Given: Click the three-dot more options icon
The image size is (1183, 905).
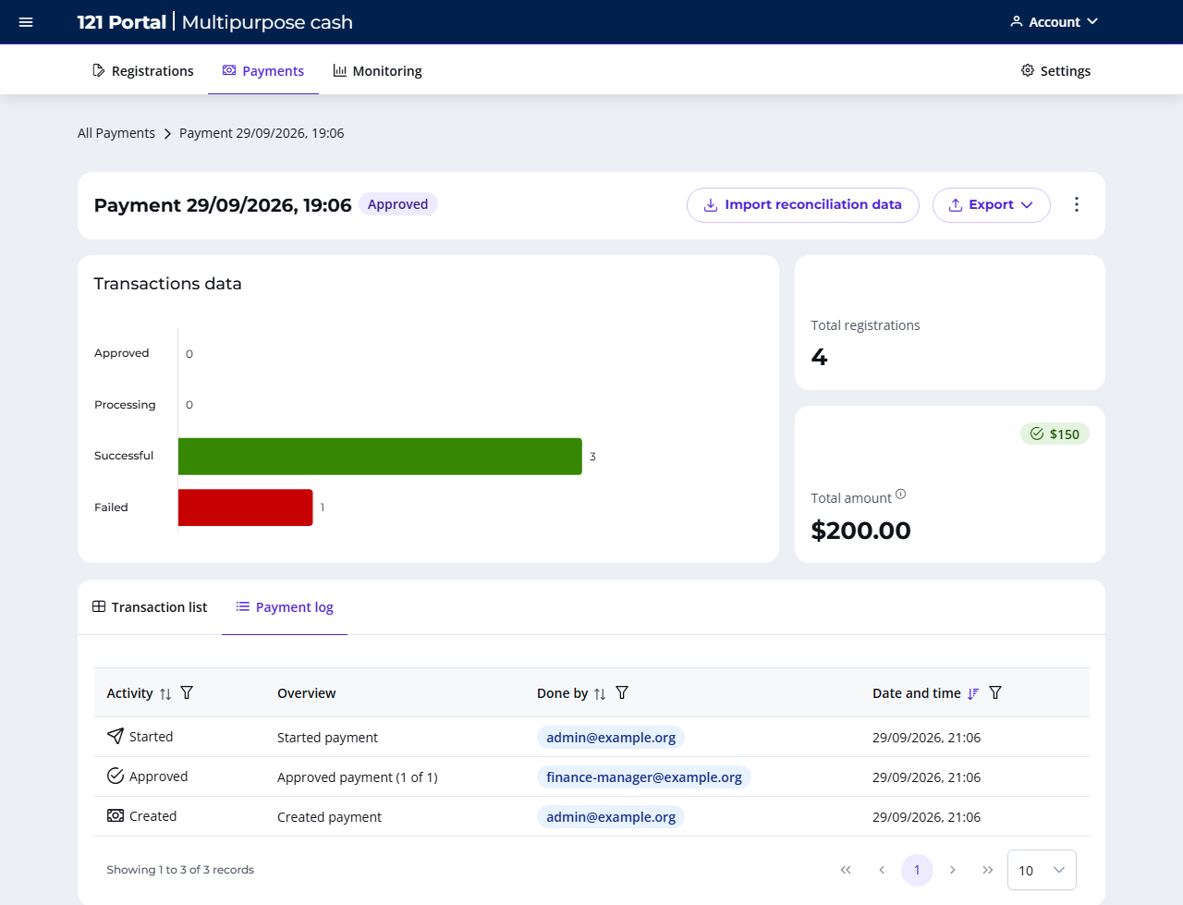Looking at the screenshot, I should tap(1077, 204).
